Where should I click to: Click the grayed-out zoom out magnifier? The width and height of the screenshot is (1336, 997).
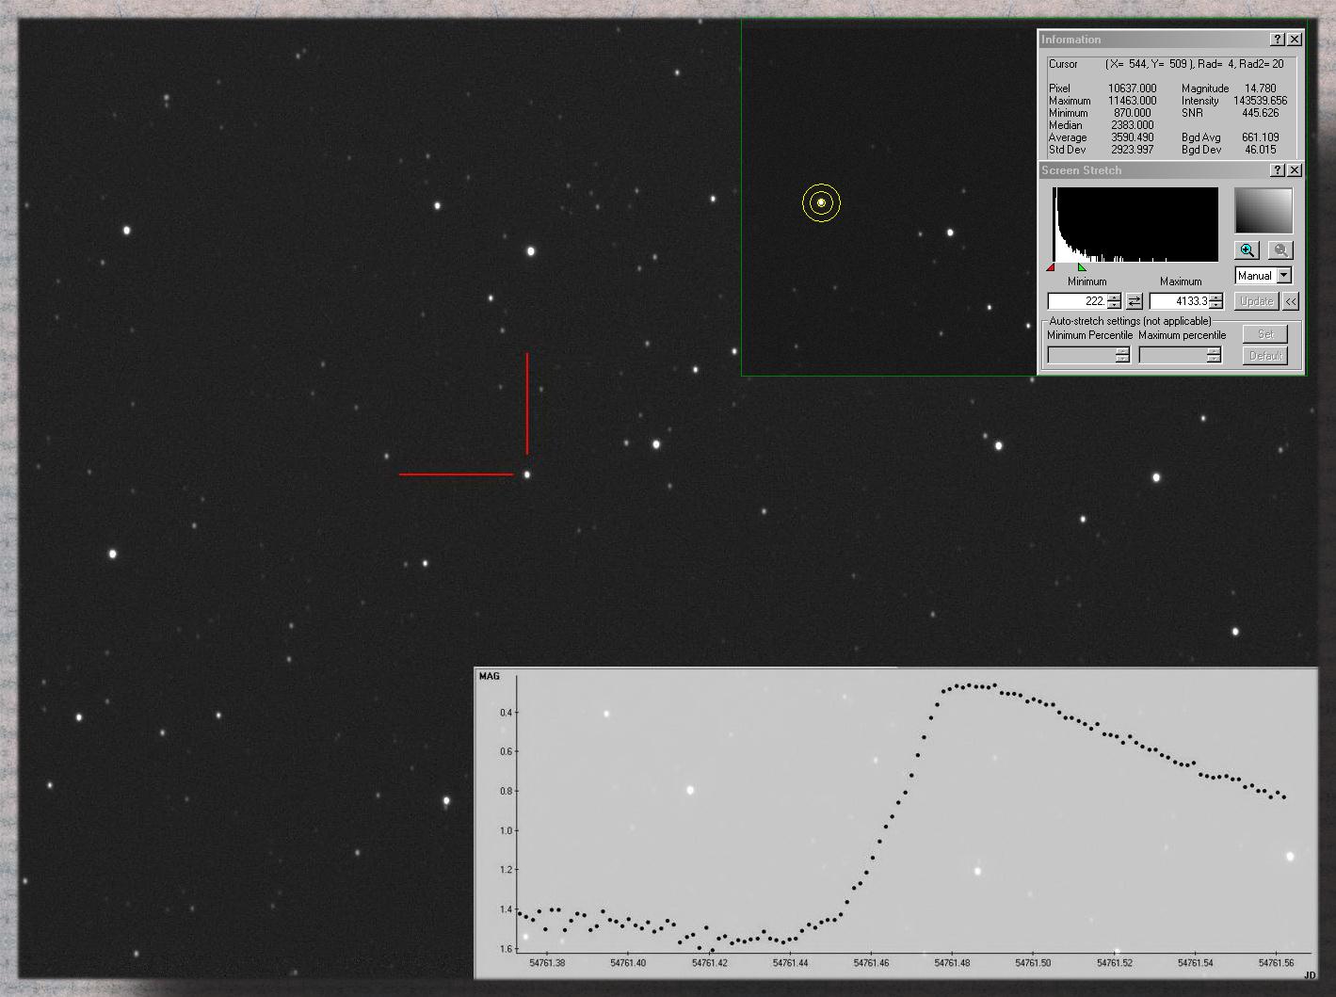[1280, 250]
